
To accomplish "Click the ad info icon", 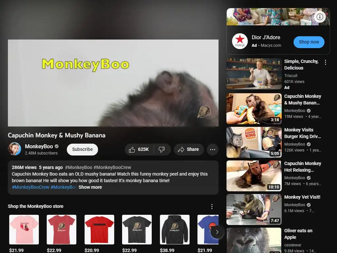I will pos(320,17).
